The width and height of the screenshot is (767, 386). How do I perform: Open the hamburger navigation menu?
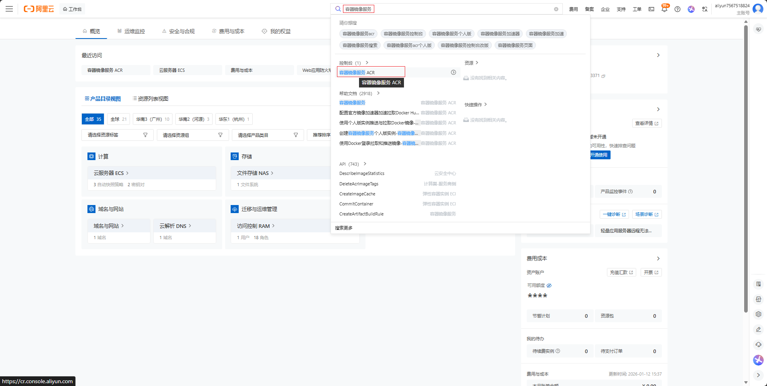coord(9,9)
